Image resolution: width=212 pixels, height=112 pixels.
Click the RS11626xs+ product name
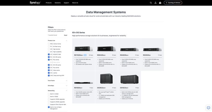point(78,55)
